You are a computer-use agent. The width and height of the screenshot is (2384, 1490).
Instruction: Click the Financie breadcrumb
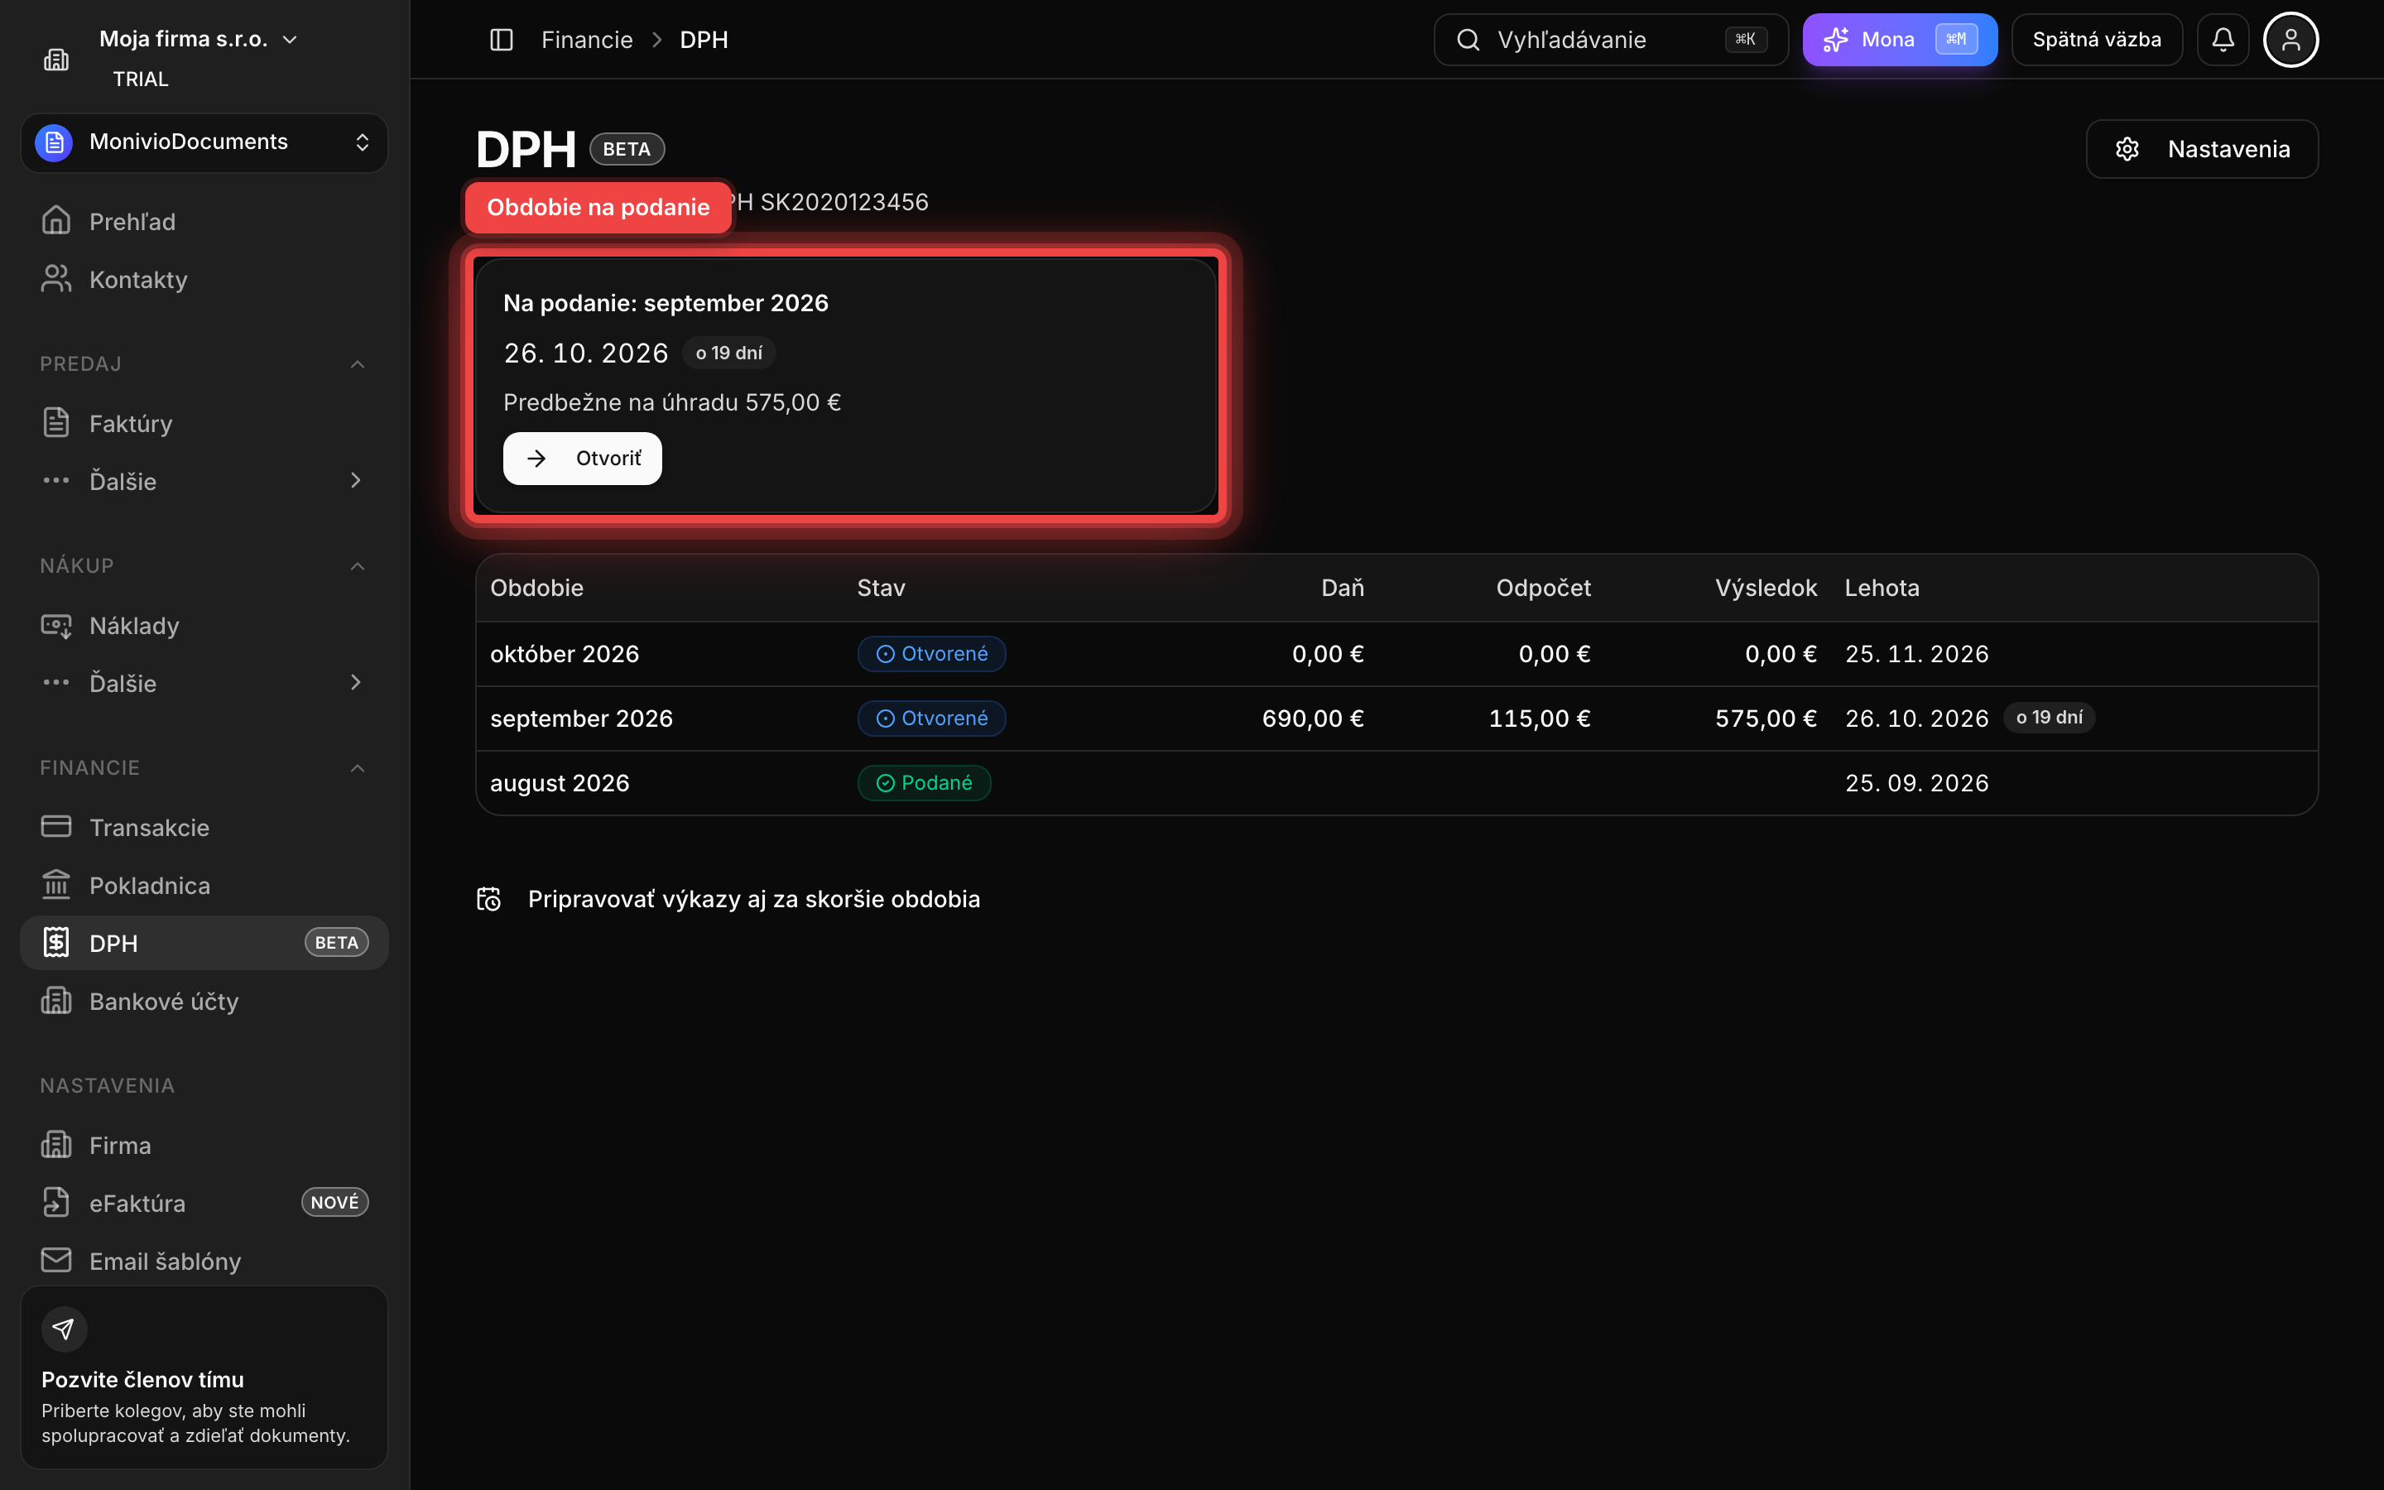(587, 40)
